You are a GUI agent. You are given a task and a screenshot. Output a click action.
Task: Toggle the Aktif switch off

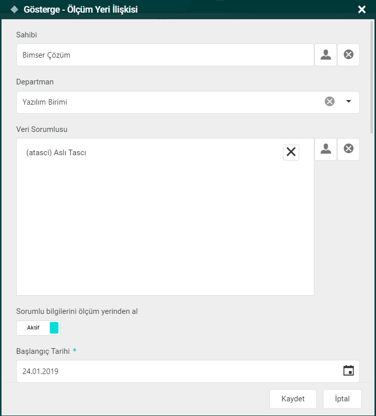(x=38, y=328)
